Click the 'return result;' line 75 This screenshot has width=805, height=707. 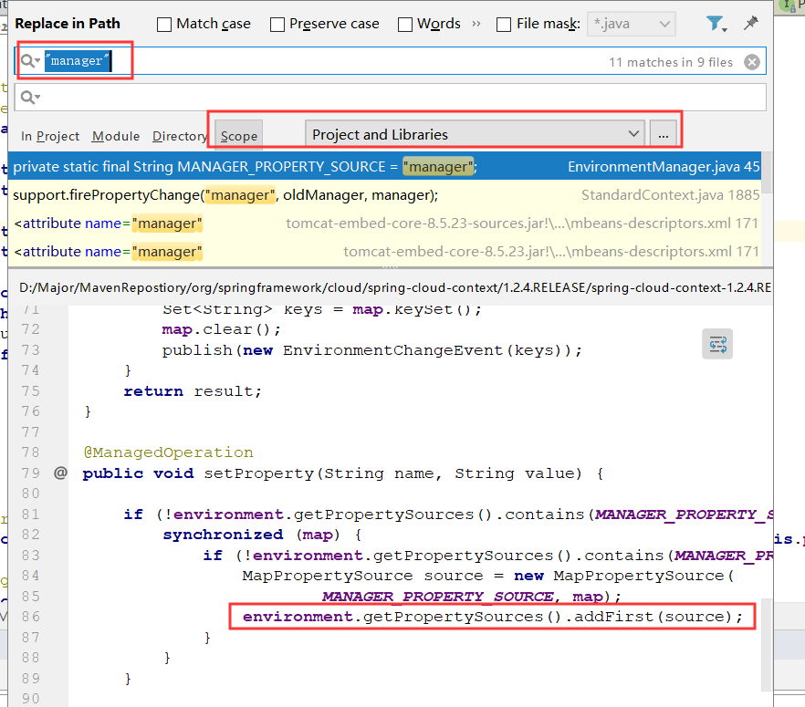point(193,391)
